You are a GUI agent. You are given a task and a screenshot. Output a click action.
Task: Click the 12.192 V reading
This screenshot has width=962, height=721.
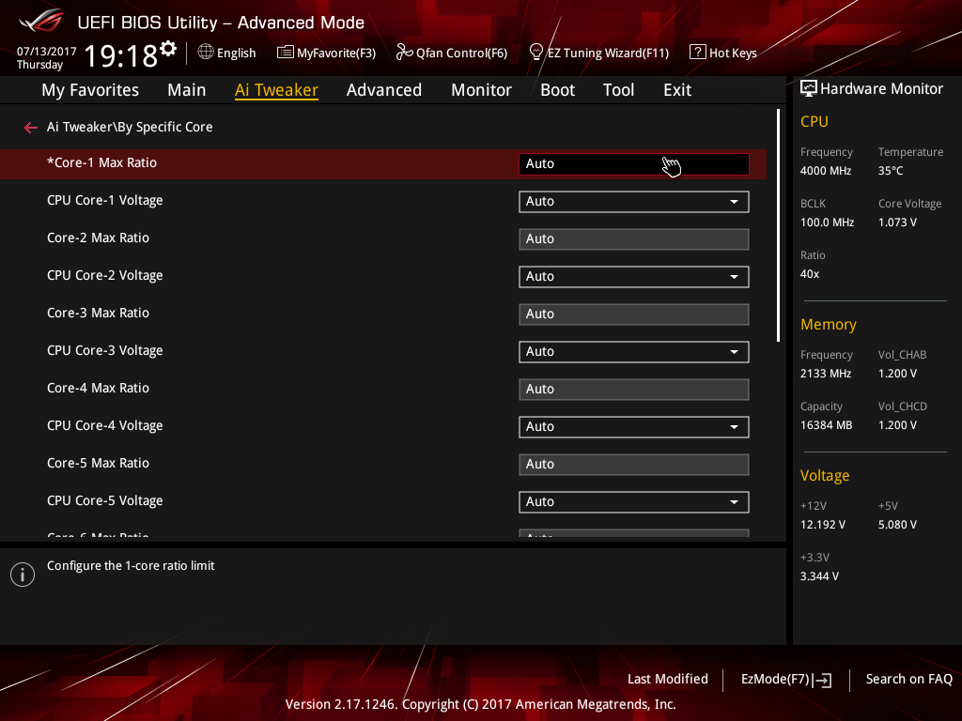[823, 525]
